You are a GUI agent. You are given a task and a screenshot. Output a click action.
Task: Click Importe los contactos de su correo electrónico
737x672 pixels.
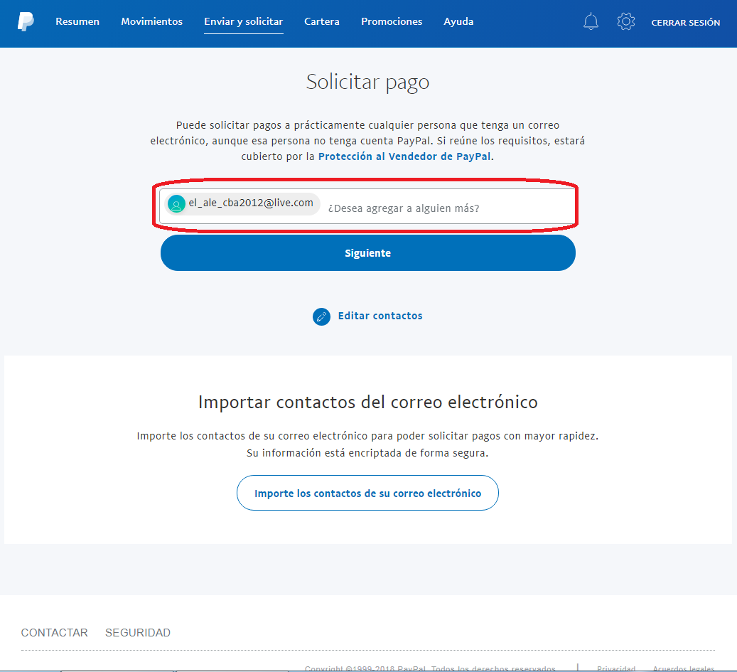click(x=367, y=493)
